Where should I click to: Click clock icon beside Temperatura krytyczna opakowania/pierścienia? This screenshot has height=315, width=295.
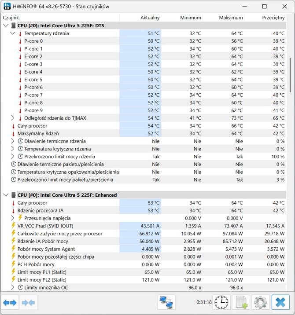pos(13,172)
